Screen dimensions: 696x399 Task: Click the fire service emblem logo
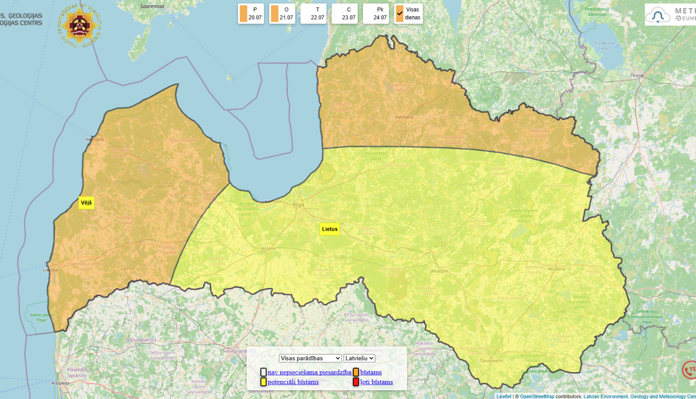click(x=79, y=25)
